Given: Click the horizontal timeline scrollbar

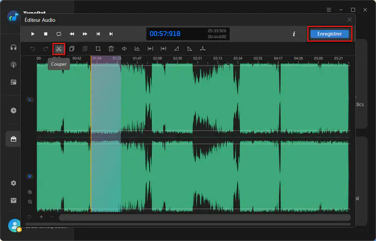Looking at the screenshot, I should click(x=205, y=217).
